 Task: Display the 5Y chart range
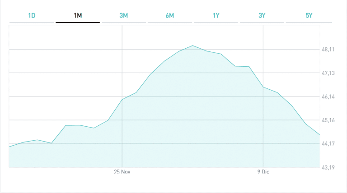click(x=309, y=16)
